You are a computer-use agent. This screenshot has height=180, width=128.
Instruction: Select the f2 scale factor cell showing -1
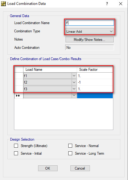(x=95, y=82)
